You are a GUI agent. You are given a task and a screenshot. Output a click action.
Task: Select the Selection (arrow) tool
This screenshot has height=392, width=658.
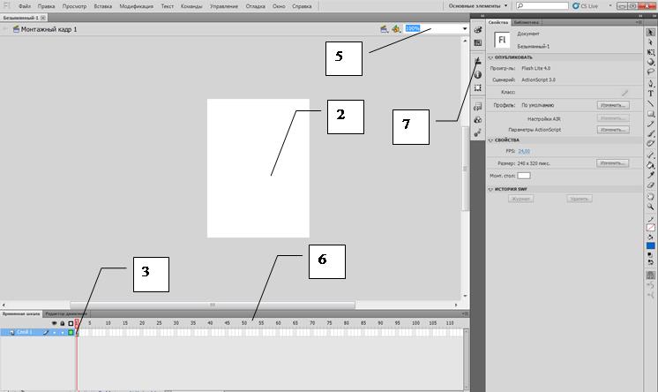(650, 33)
